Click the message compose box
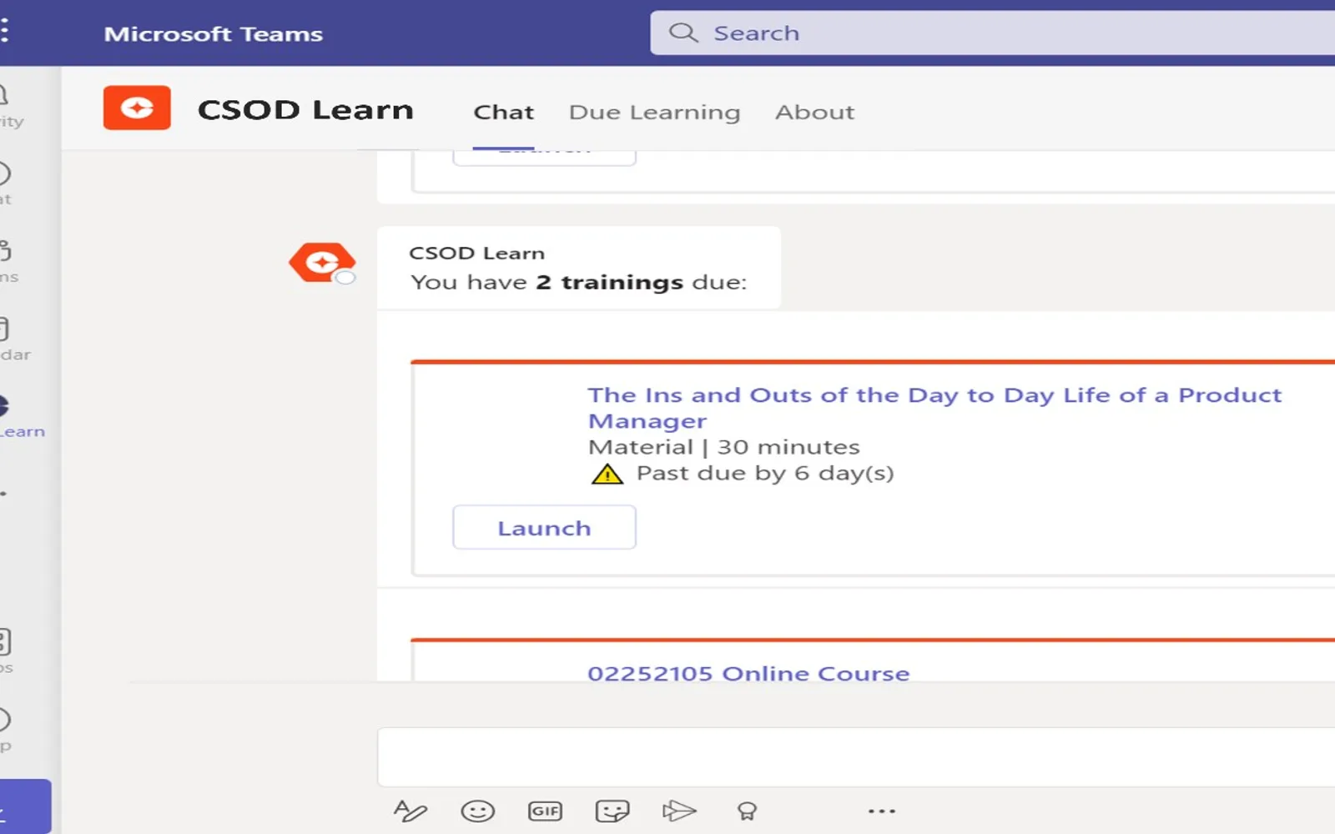 pyautogui.click(x=856, y=757)
